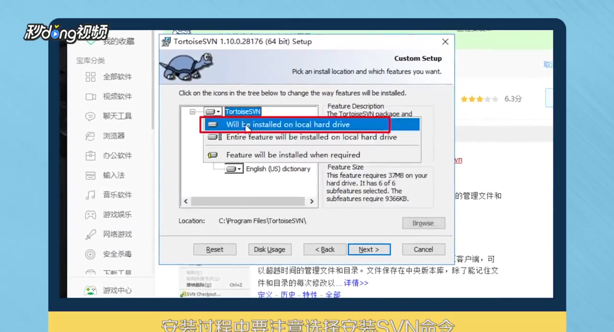Click the 网络游戏 sword icon
614x332 pixels.
91,235
